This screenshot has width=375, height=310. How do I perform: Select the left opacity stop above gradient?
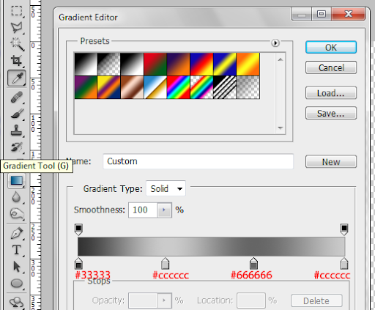[78, 229]
